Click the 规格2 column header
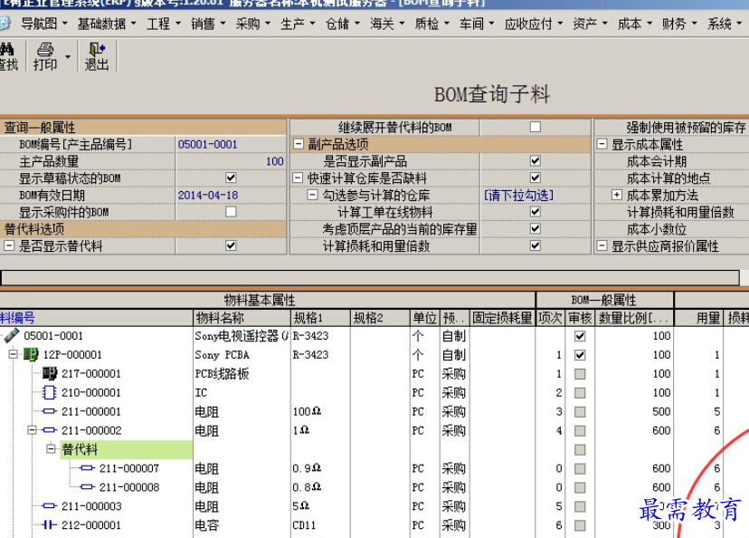The image size is (749, 538). coord(380,318)
